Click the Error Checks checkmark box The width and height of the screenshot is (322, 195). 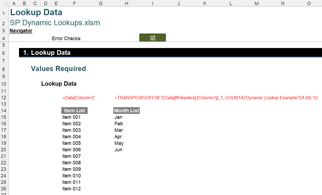click(152, 37)
